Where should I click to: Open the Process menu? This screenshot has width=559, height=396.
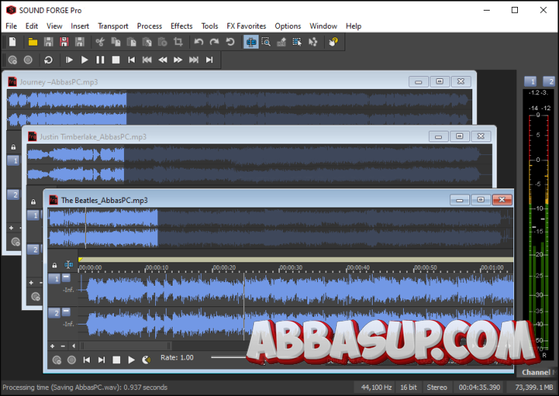click(x=149, y=26)
